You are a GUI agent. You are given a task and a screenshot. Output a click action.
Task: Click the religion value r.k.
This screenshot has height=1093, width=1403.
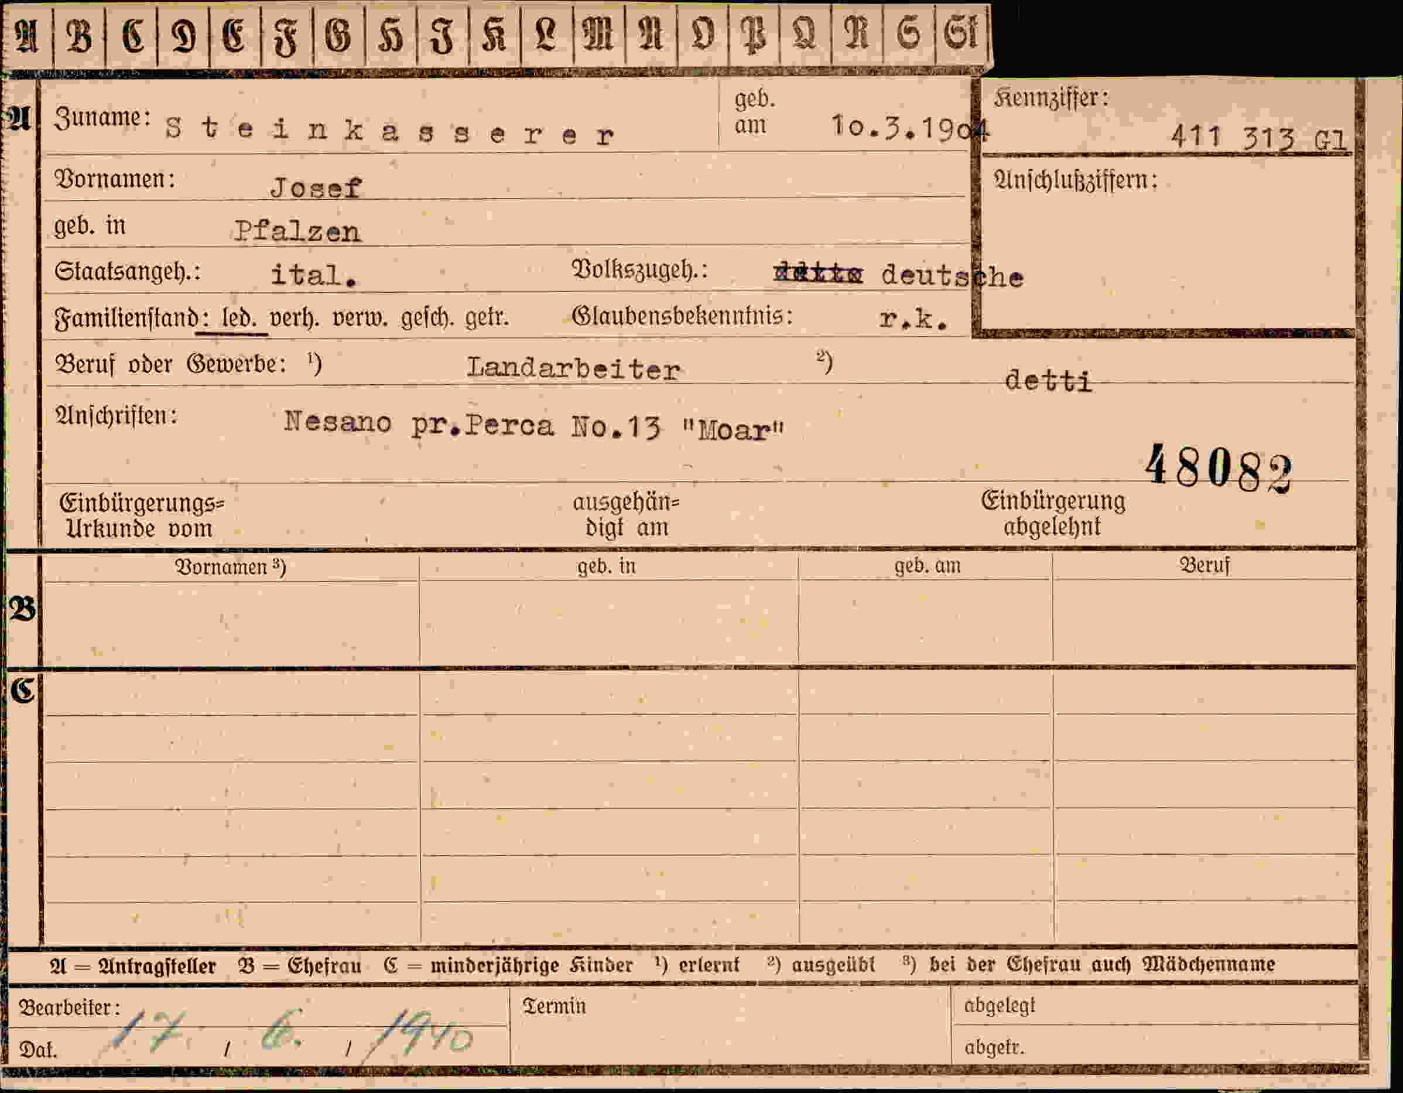pos(913,319)
